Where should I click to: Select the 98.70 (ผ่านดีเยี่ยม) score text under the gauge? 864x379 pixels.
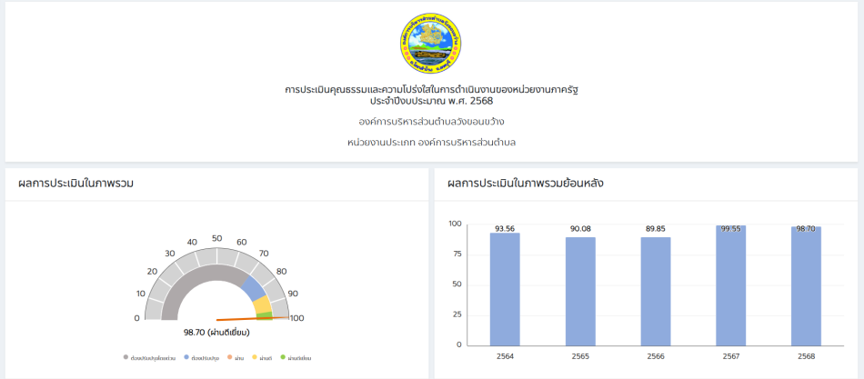point(217,333)
